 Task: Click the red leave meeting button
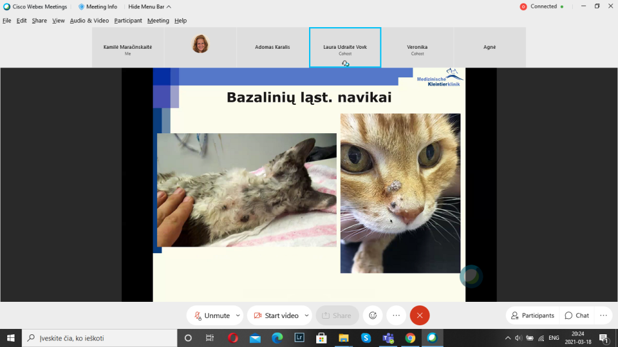(x=419, y=316)
